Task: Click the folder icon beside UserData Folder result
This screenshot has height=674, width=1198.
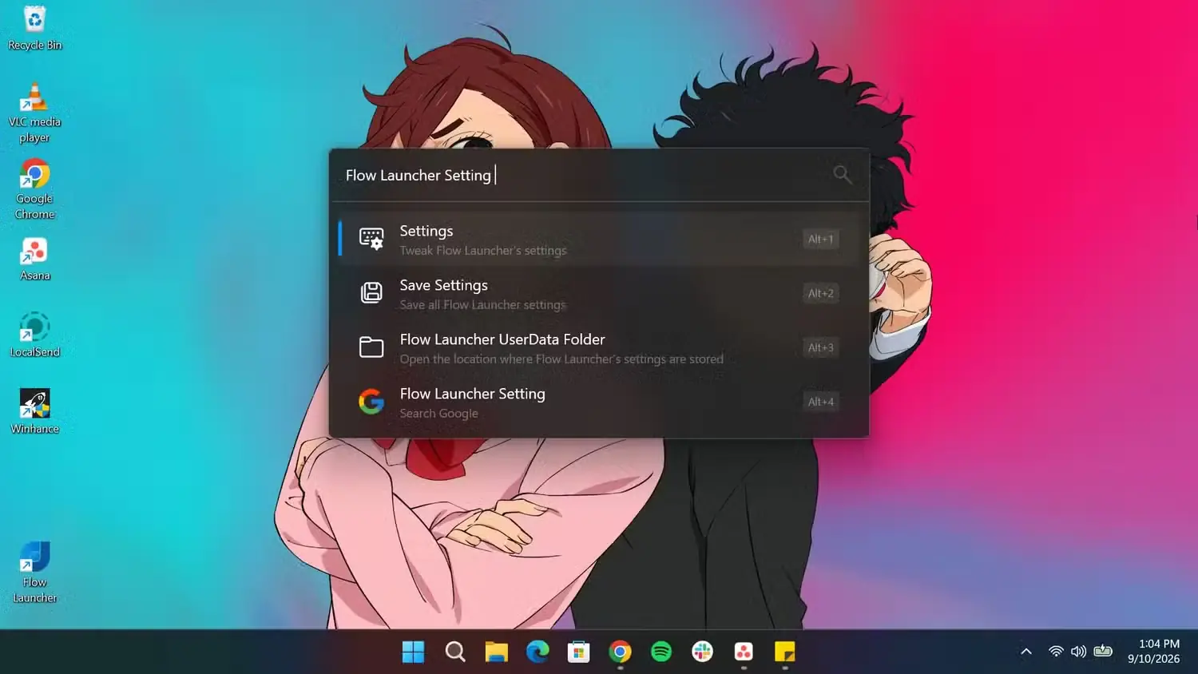Action: point(371,347)
